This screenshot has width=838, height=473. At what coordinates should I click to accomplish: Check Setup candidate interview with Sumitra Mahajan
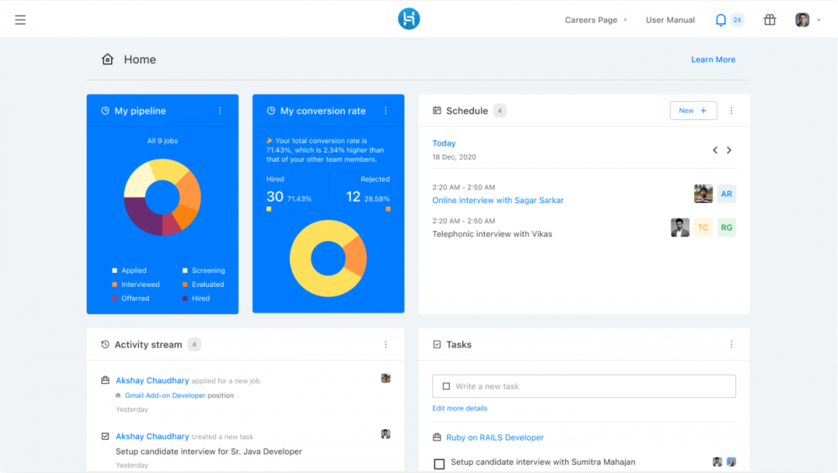coord(439,464)
